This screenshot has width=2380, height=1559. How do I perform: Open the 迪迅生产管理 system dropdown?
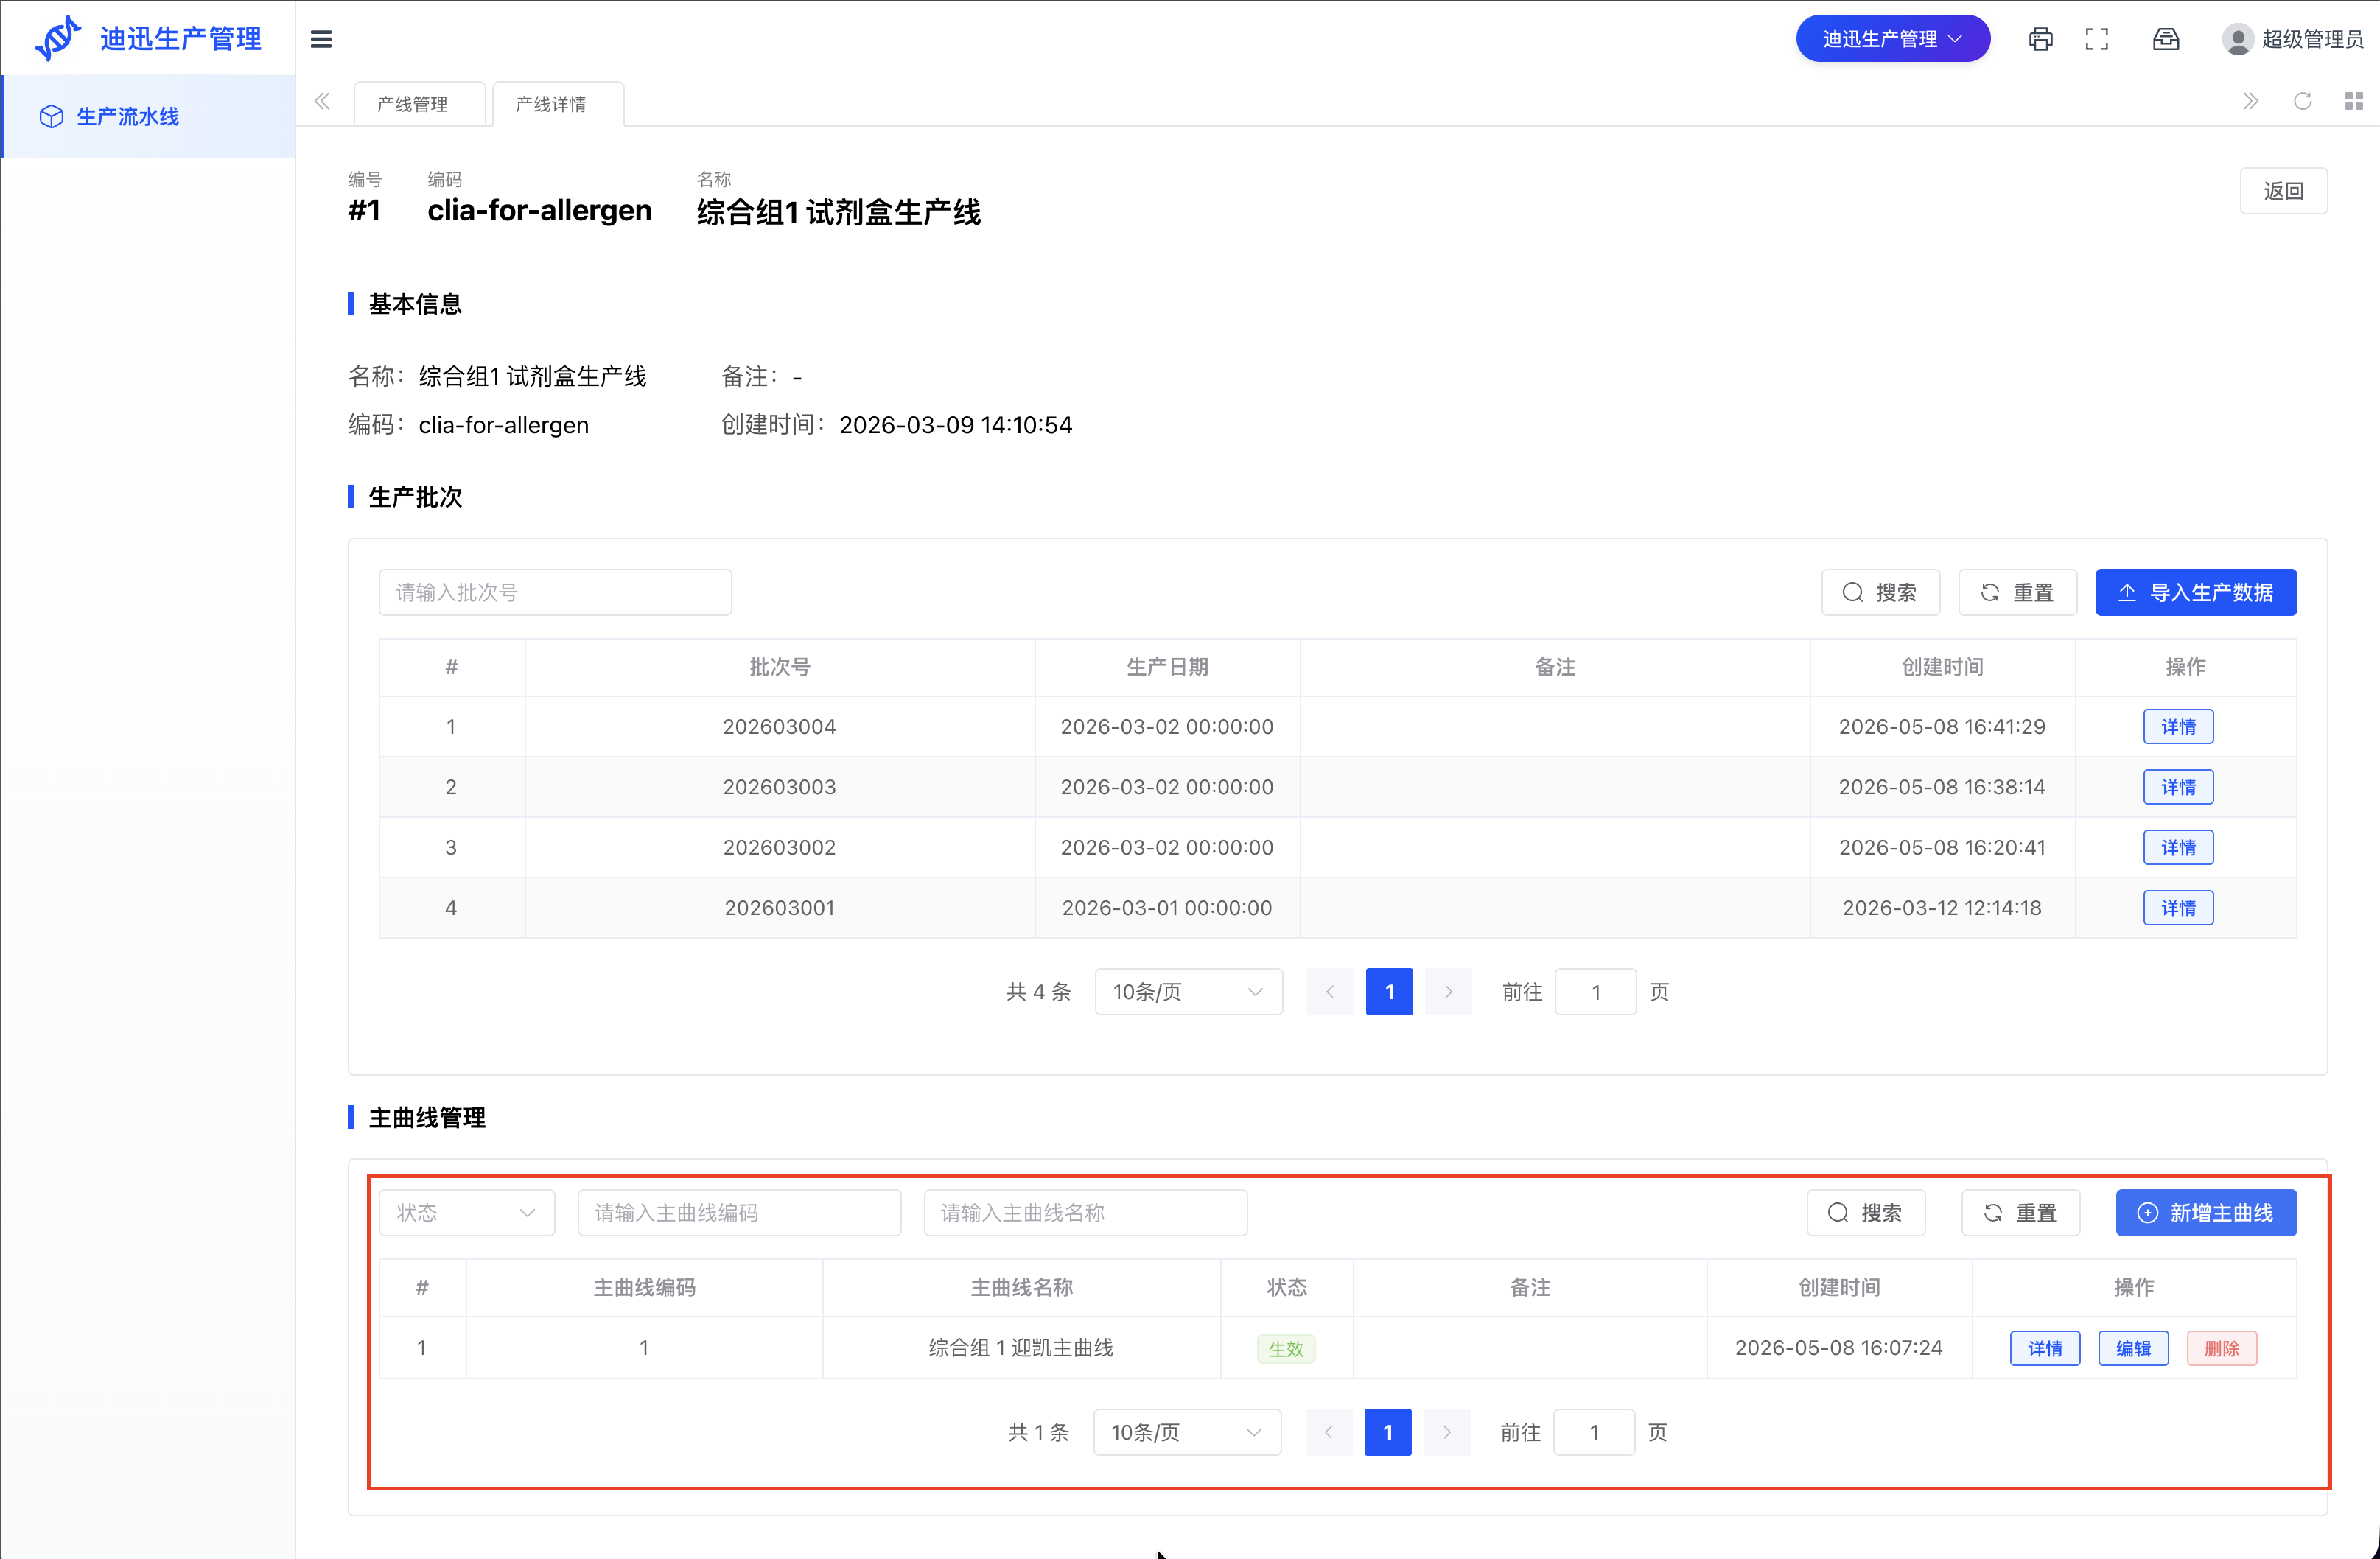[1892, 39]
